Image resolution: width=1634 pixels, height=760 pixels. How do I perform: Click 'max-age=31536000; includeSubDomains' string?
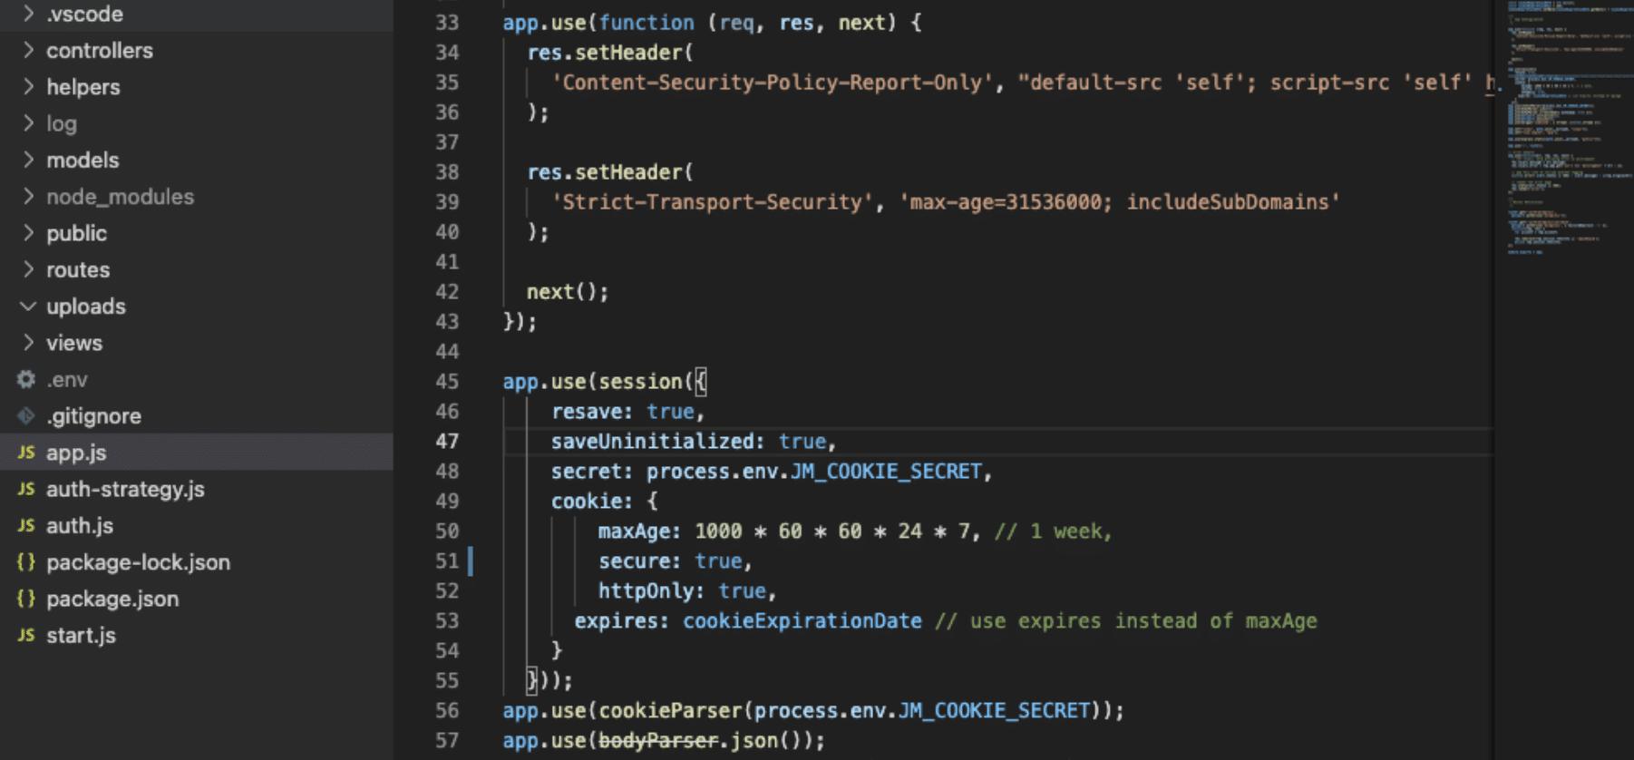click(x=1119, y=201)
